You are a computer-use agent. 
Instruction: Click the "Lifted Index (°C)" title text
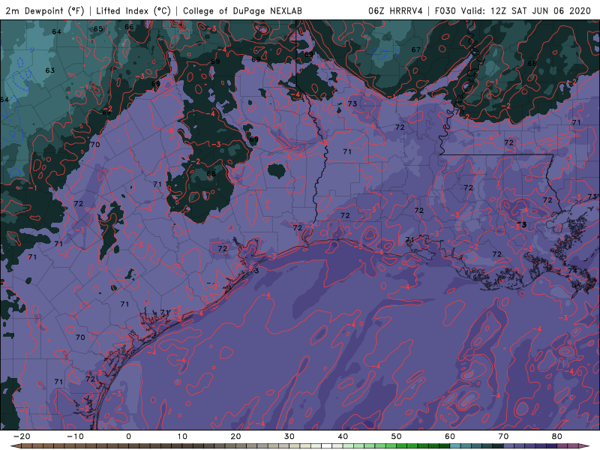coord(133,11)
